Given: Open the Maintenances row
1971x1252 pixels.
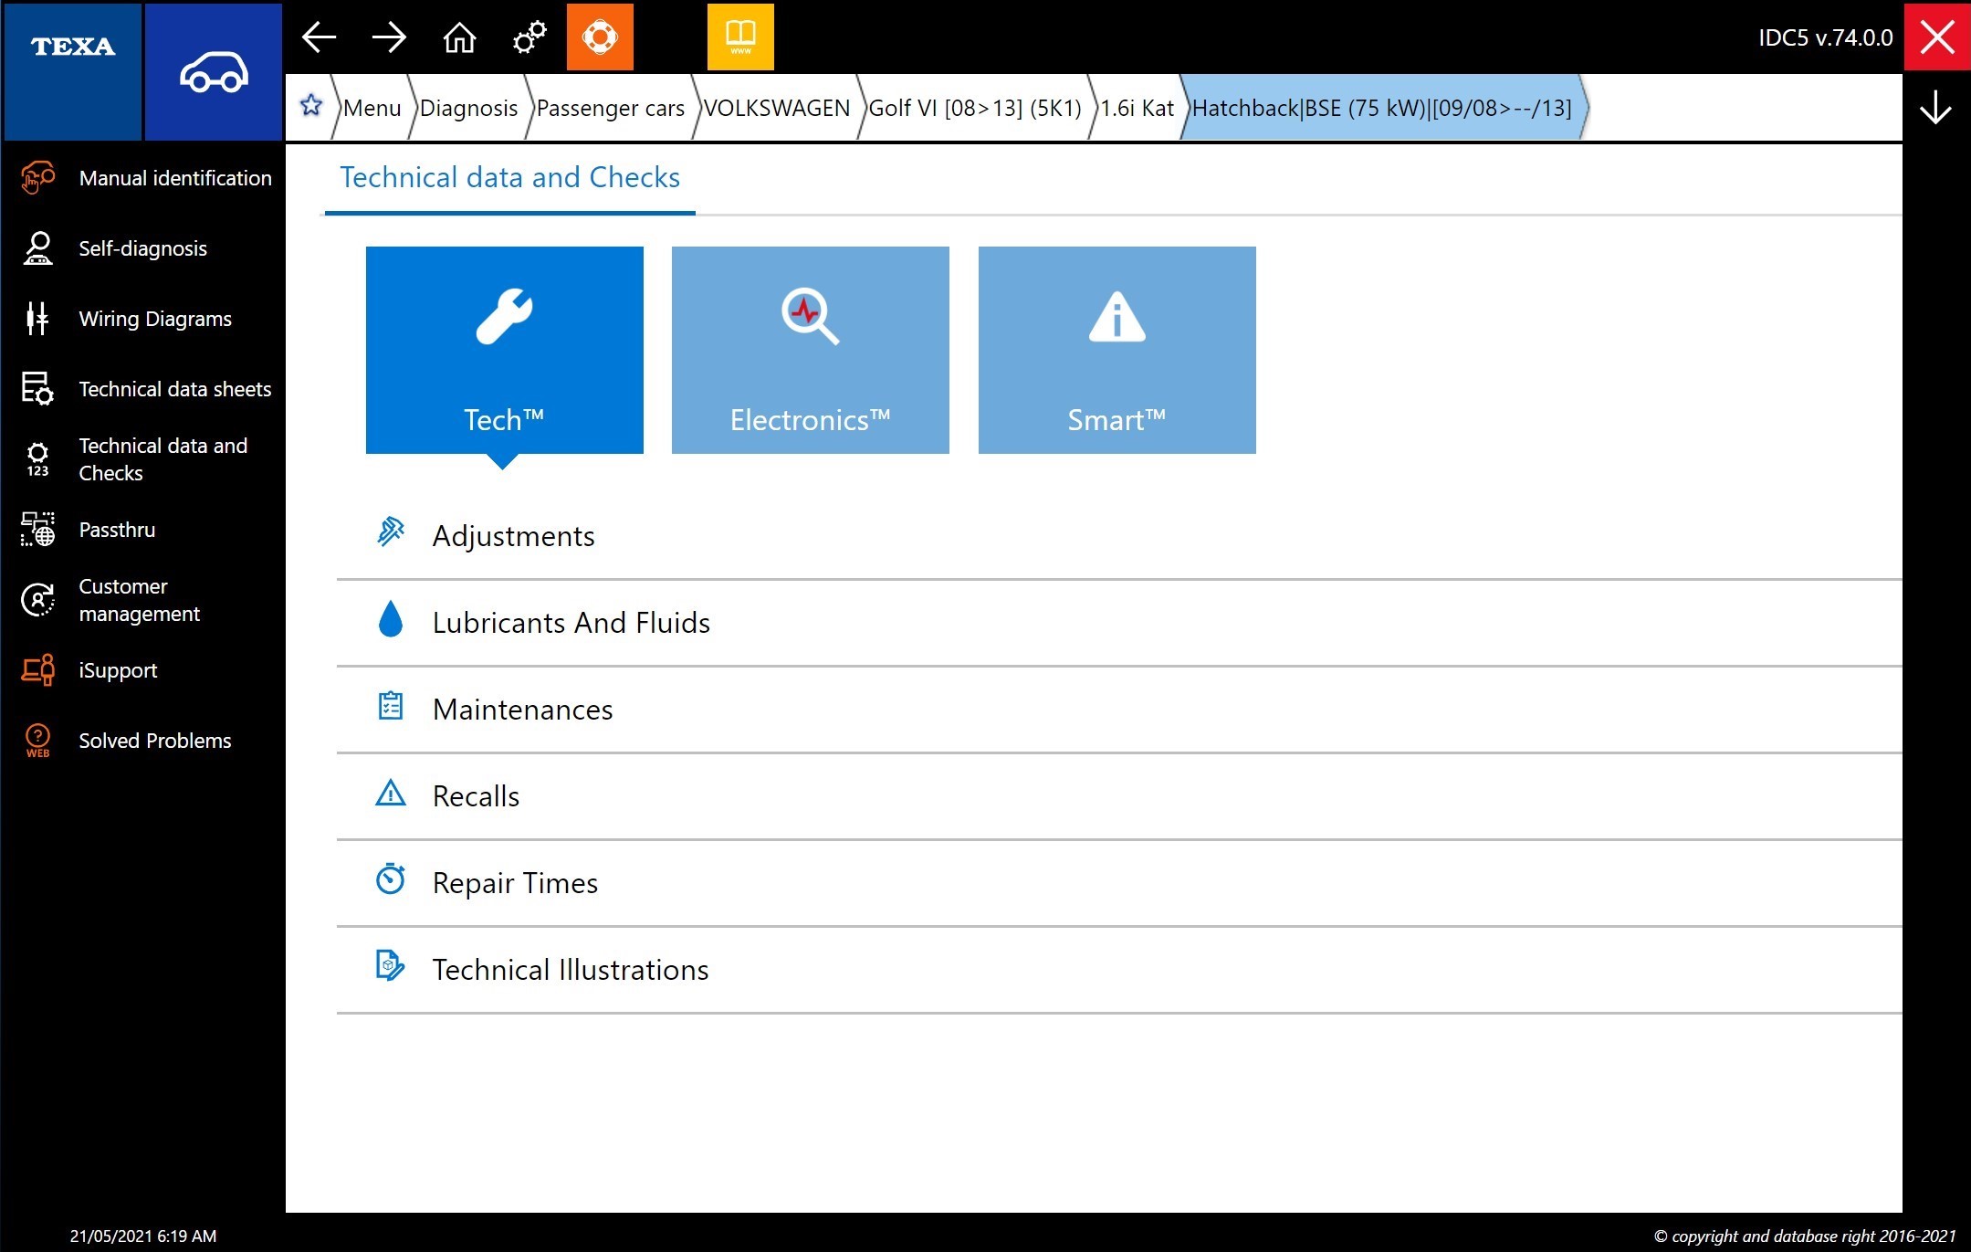Looking at the screenshot, I should pyautogui.click(x=1119, y=710).
